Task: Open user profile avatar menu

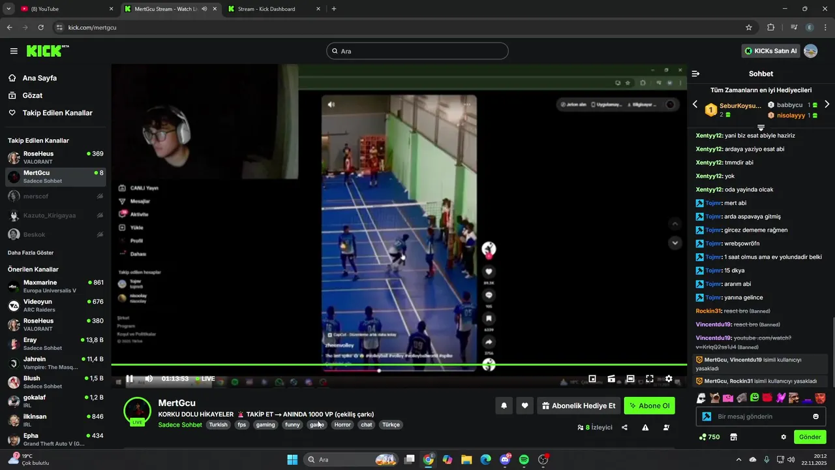Action: pos(811,51)
